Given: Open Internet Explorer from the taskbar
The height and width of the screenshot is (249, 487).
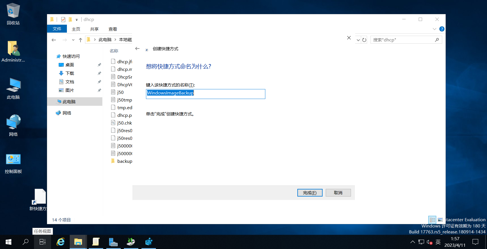Looking at the screenshot, I should click(x=61, y=242).
